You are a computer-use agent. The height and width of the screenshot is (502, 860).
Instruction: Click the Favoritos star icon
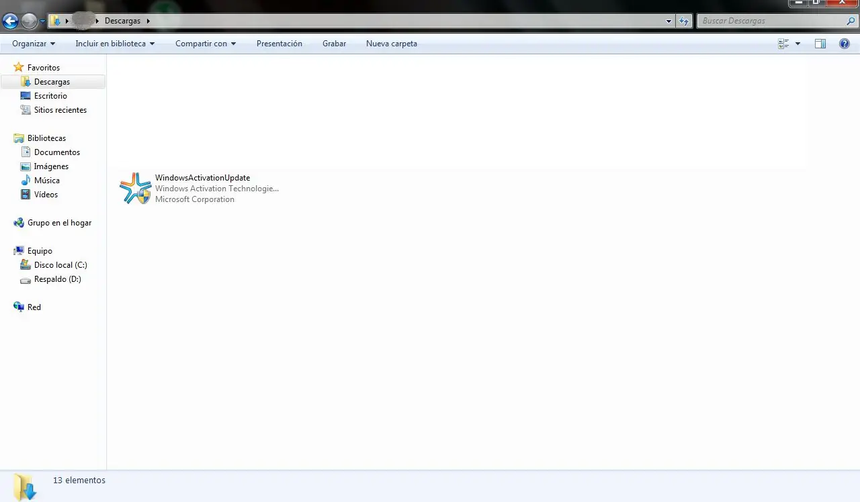point(19,67)
